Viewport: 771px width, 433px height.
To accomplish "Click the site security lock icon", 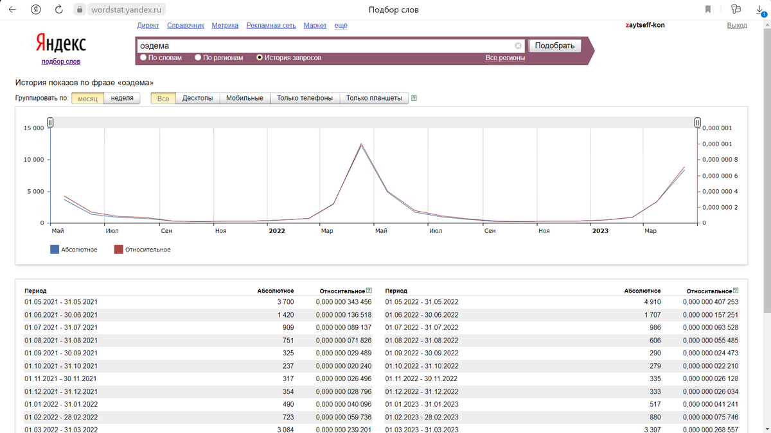I will 80,10.
